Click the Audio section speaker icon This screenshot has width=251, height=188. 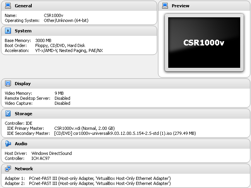[8, 144]
